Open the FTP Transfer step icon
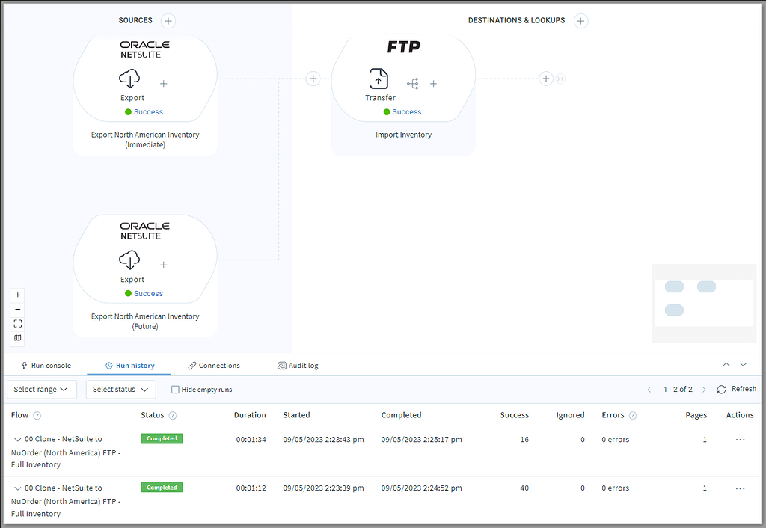The image size is (766, 528). tap(379, 78)
